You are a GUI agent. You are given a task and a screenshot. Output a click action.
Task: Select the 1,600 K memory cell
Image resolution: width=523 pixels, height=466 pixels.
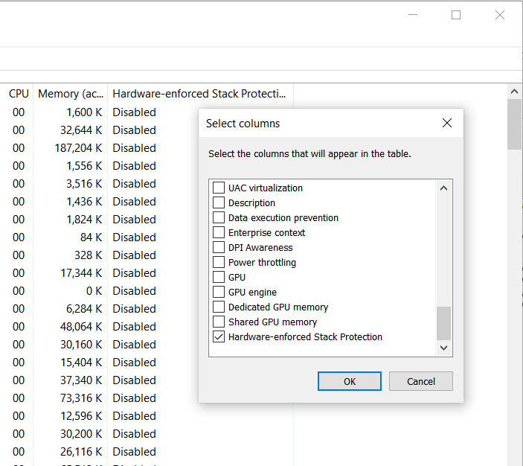click(x=84, y=112)
